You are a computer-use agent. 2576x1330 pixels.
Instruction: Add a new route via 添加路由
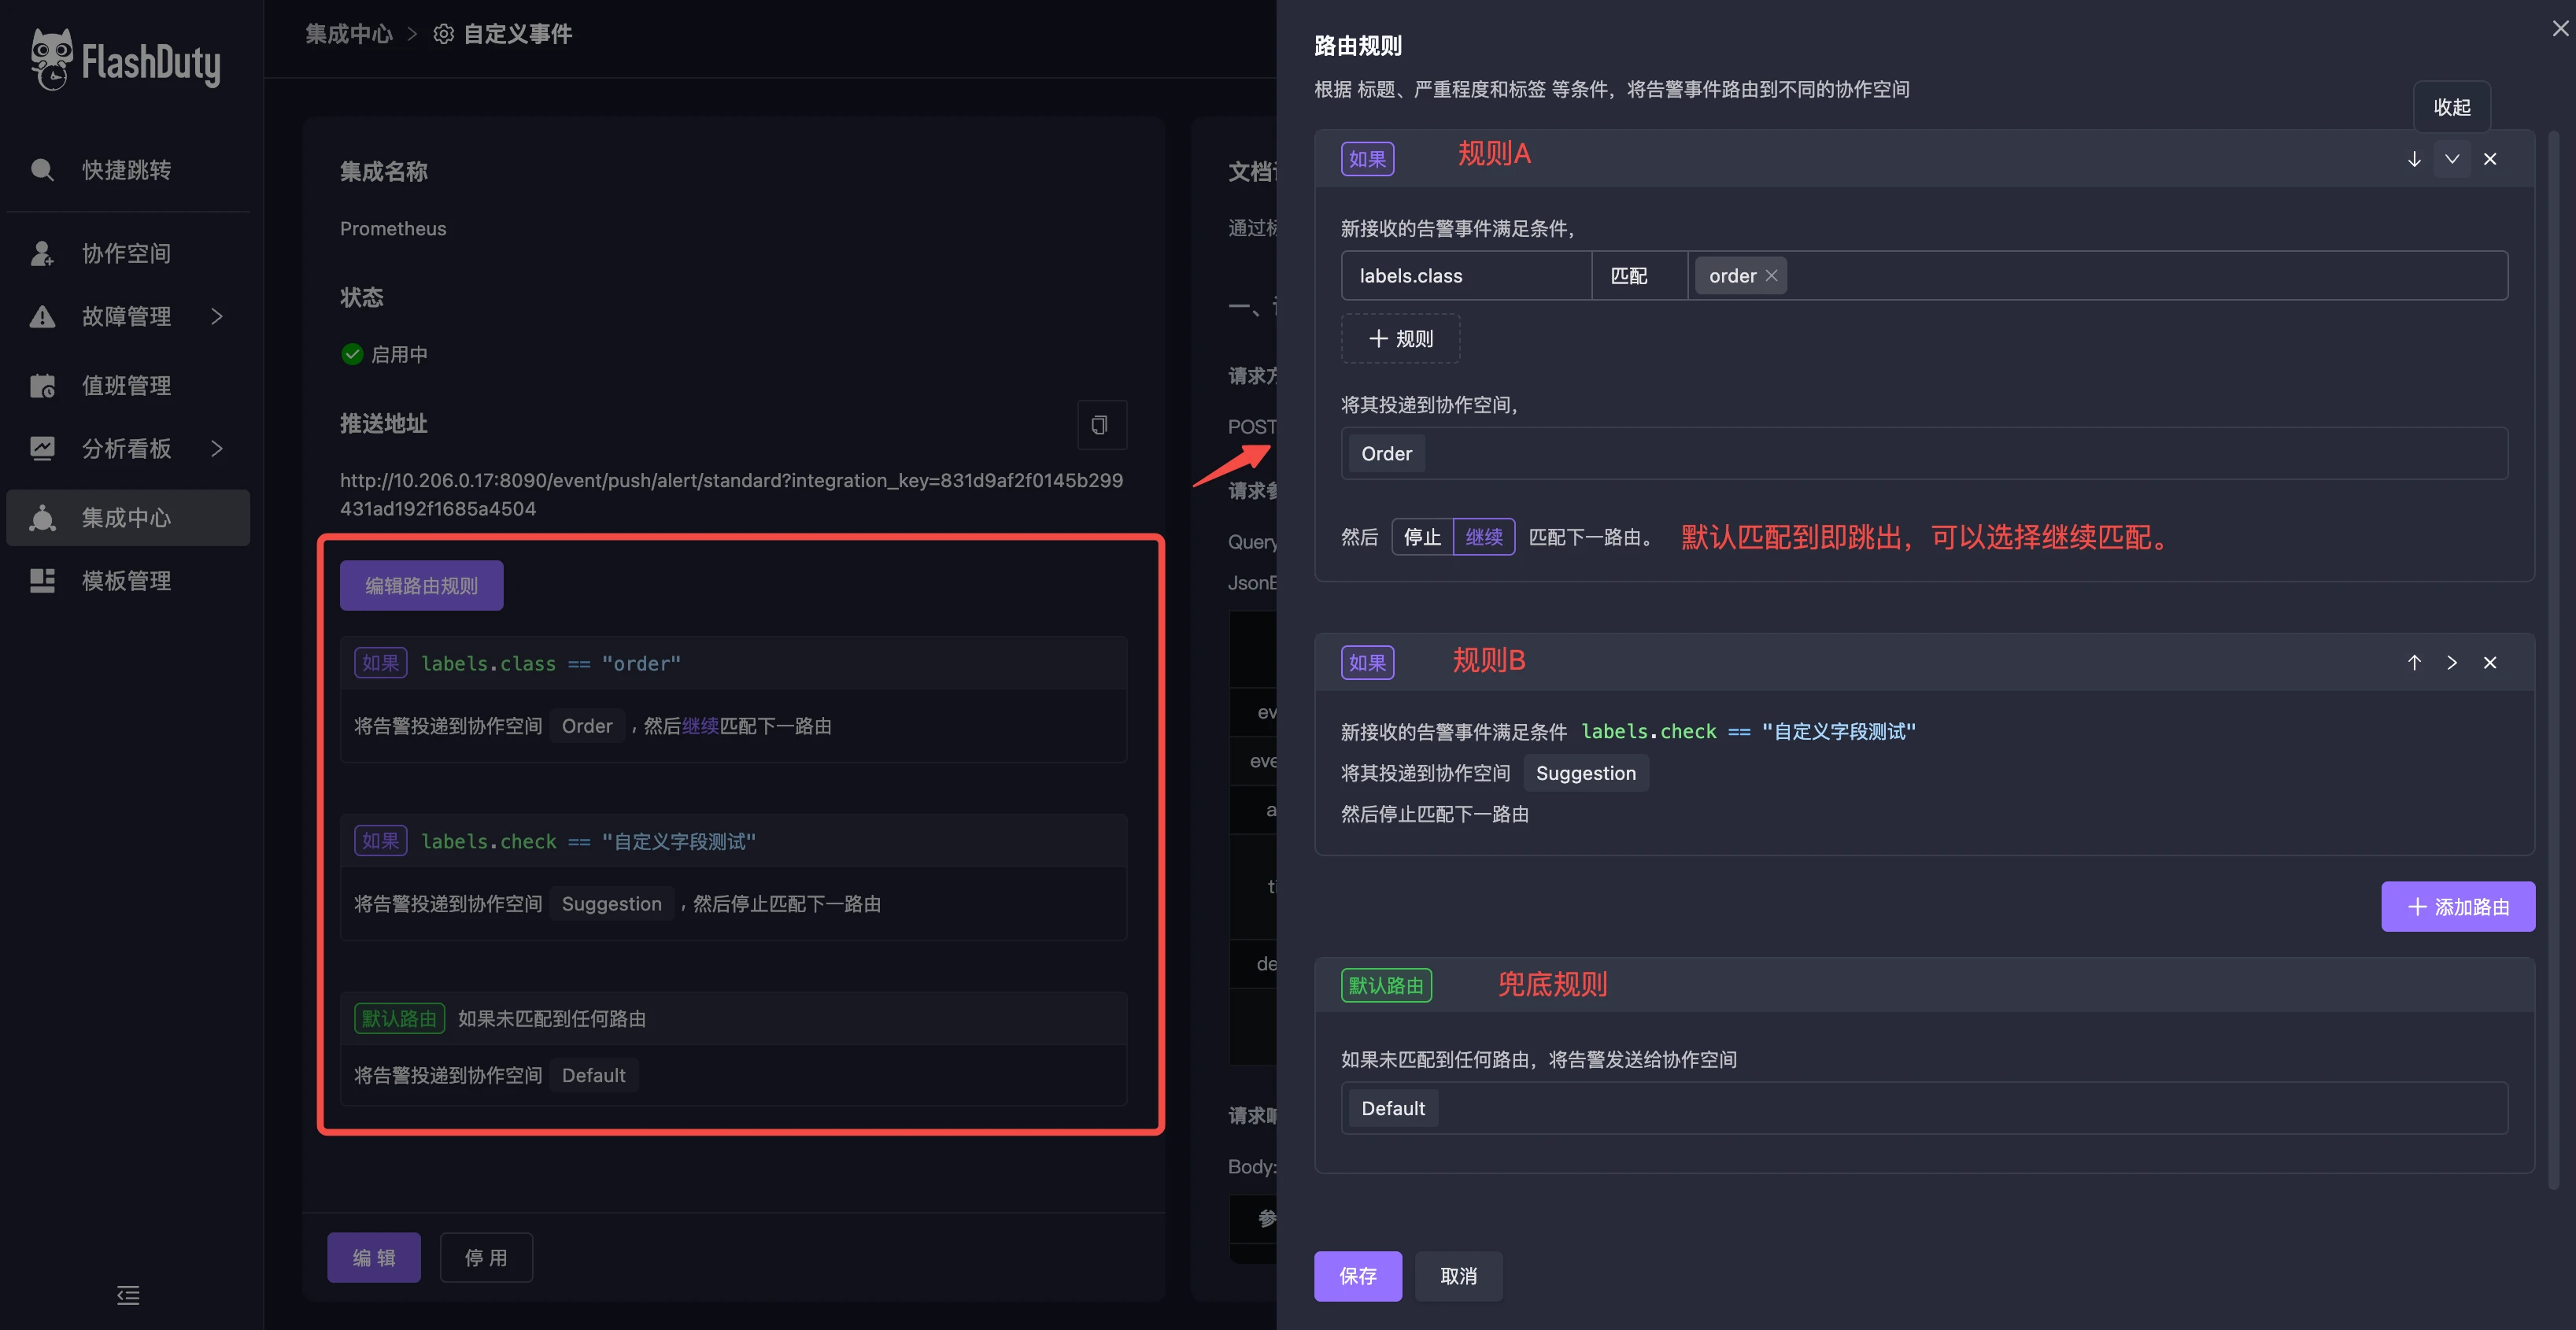[x=2458, y=906]
